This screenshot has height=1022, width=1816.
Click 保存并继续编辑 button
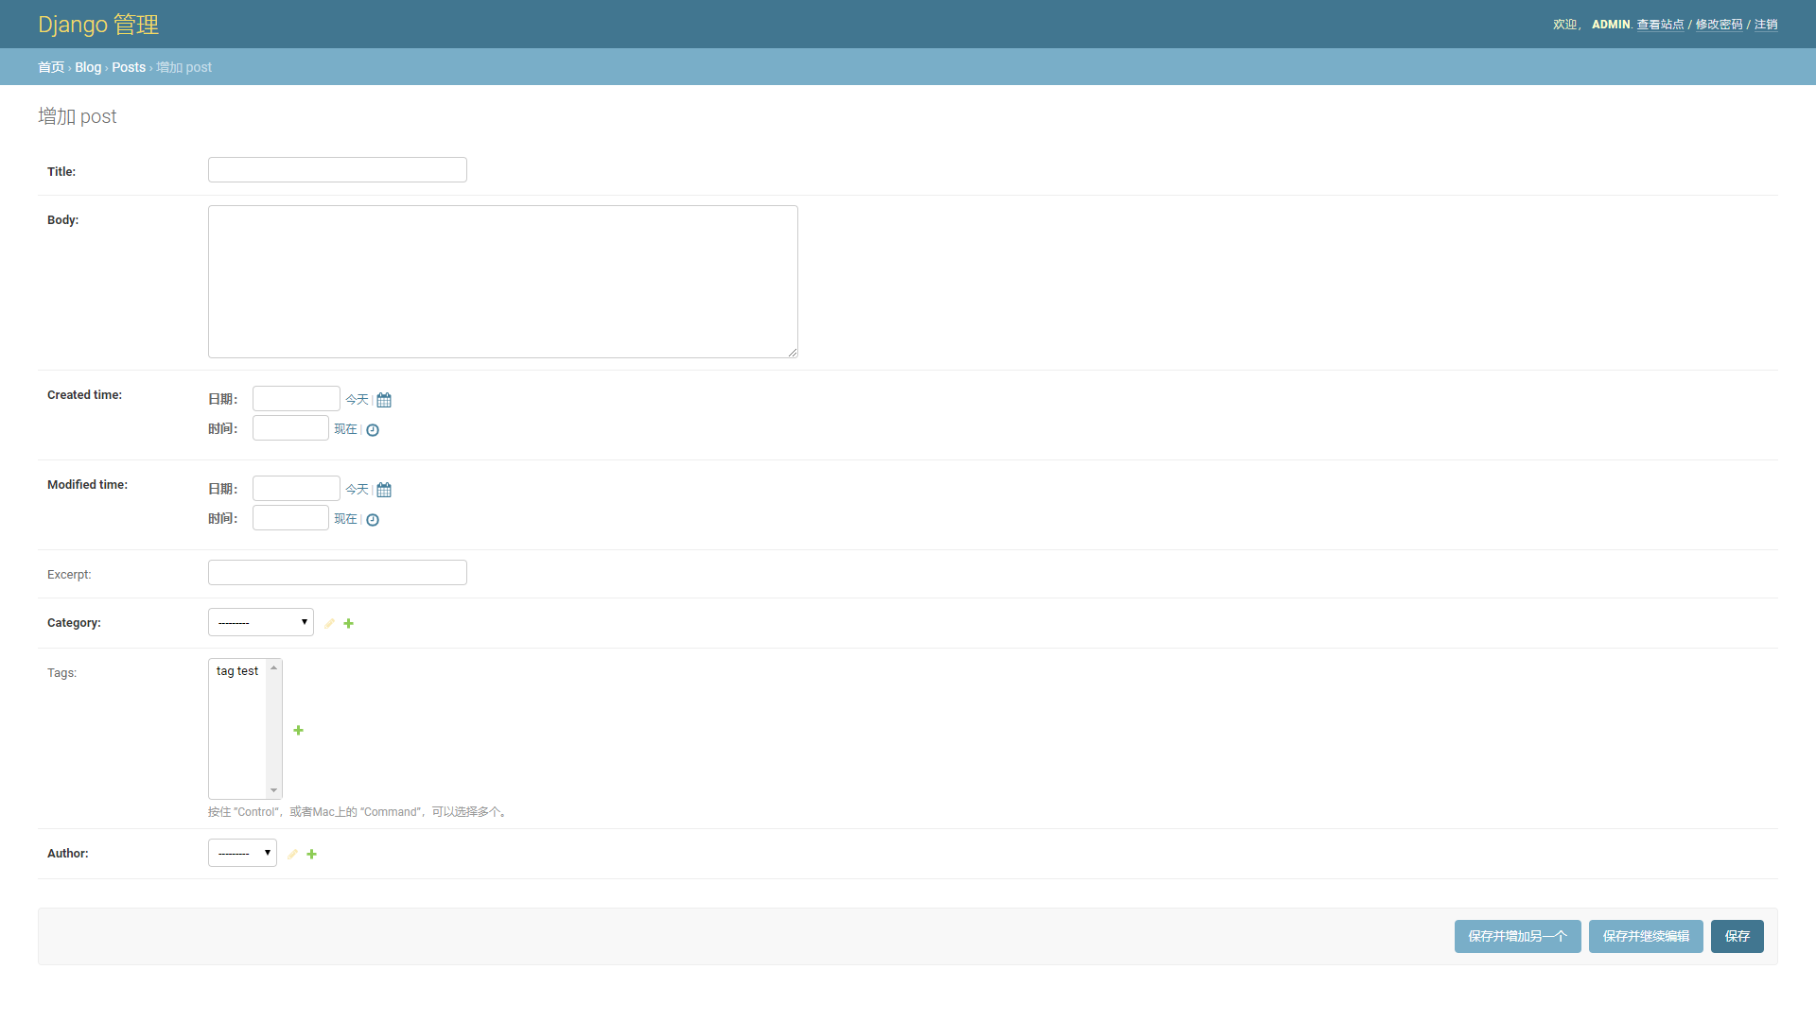pos(1646,937)
